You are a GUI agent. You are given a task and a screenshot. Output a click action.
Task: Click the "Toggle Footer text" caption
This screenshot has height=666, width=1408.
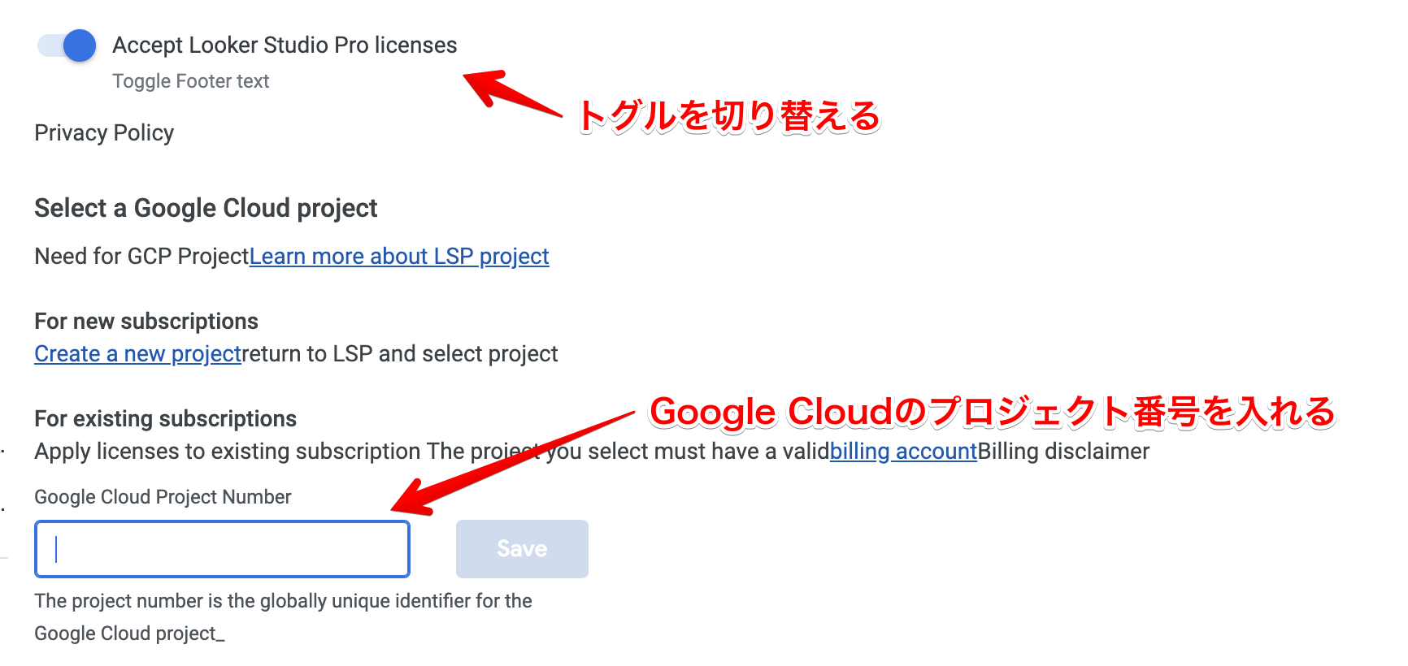(190, 81)
